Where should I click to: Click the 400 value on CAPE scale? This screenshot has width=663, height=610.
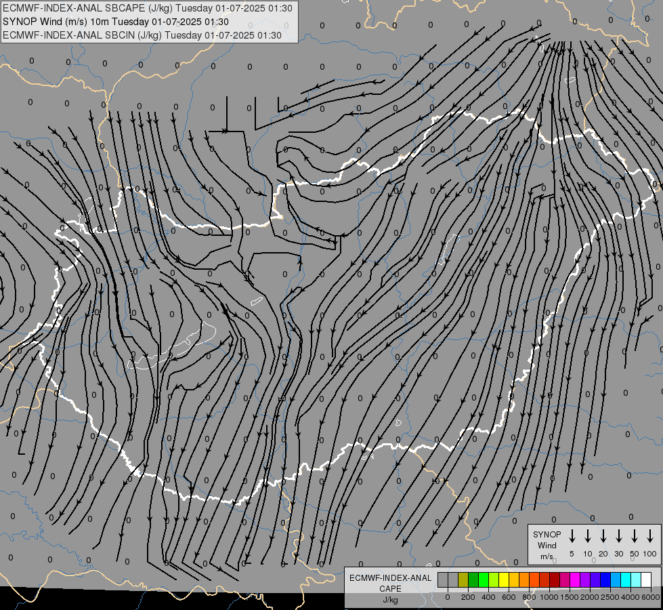pos(488,597)
